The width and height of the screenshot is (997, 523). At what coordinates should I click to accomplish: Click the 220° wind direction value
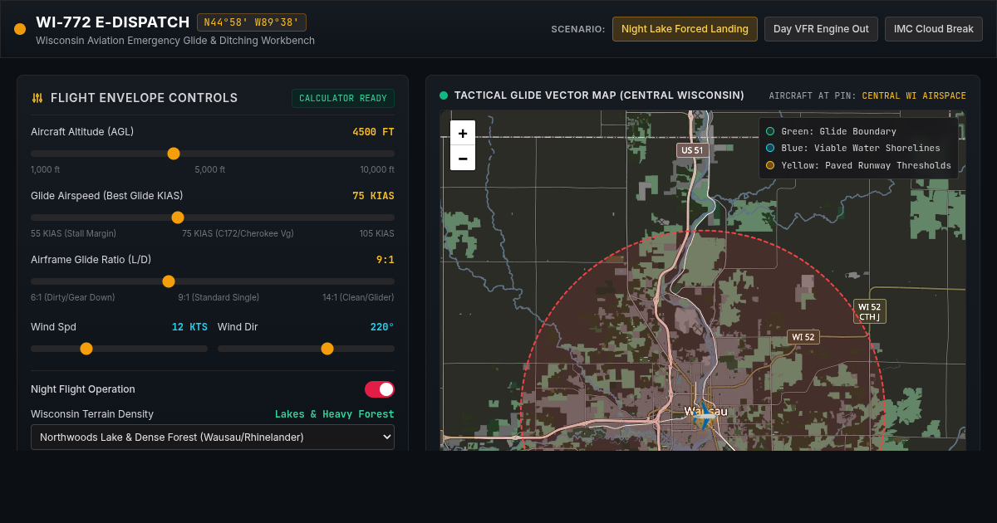click(x=382, y=327)
